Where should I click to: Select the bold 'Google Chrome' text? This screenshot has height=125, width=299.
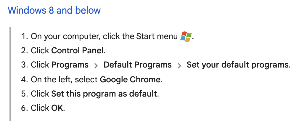[x=130, y=79]
